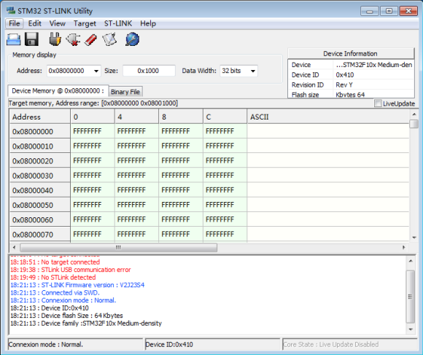Click Revision ID value Rev Y
The image size is (423, 355).
[x=344, y=85]
